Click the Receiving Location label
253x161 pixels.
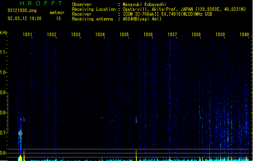pos(94,9)
